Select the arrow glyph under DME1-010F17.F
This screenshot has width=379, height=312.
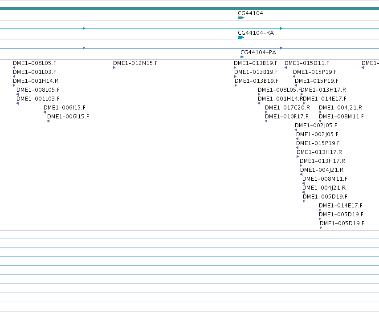(x=266, y=121)
